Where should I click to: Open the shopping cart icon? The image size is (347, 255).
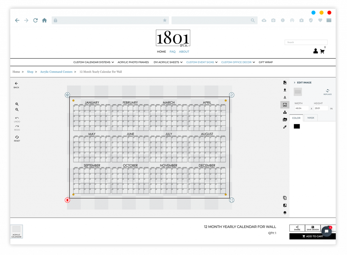[x=323, y=52]
